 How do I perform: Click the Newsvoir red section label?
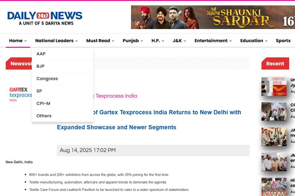[x=19, y=64]
